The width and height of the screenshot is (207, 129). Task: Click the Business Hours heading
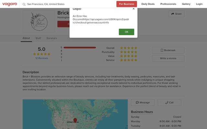point(142,112)
